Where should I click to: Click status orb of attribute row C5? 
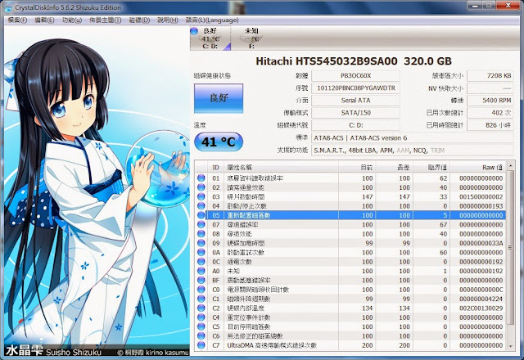pos(201,326)
